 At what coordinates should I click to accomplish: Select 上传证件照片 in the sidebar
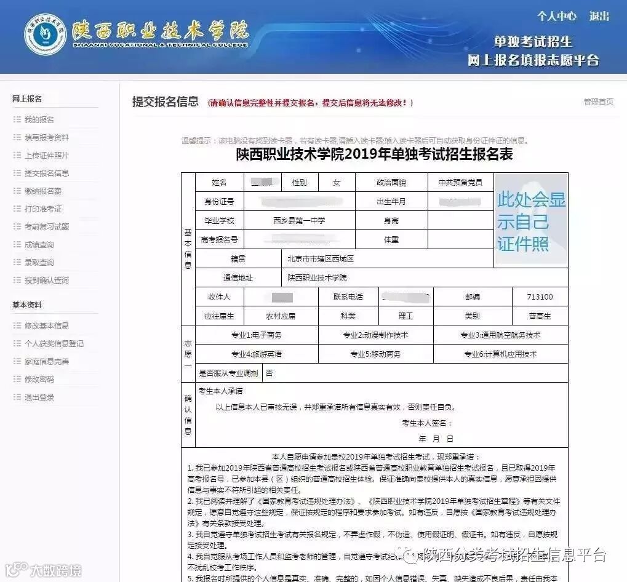tap(47, 156)
